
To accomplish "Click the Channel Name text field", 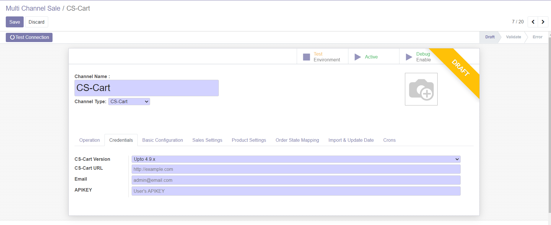I will pyautogui.click(x=146, y=88).
